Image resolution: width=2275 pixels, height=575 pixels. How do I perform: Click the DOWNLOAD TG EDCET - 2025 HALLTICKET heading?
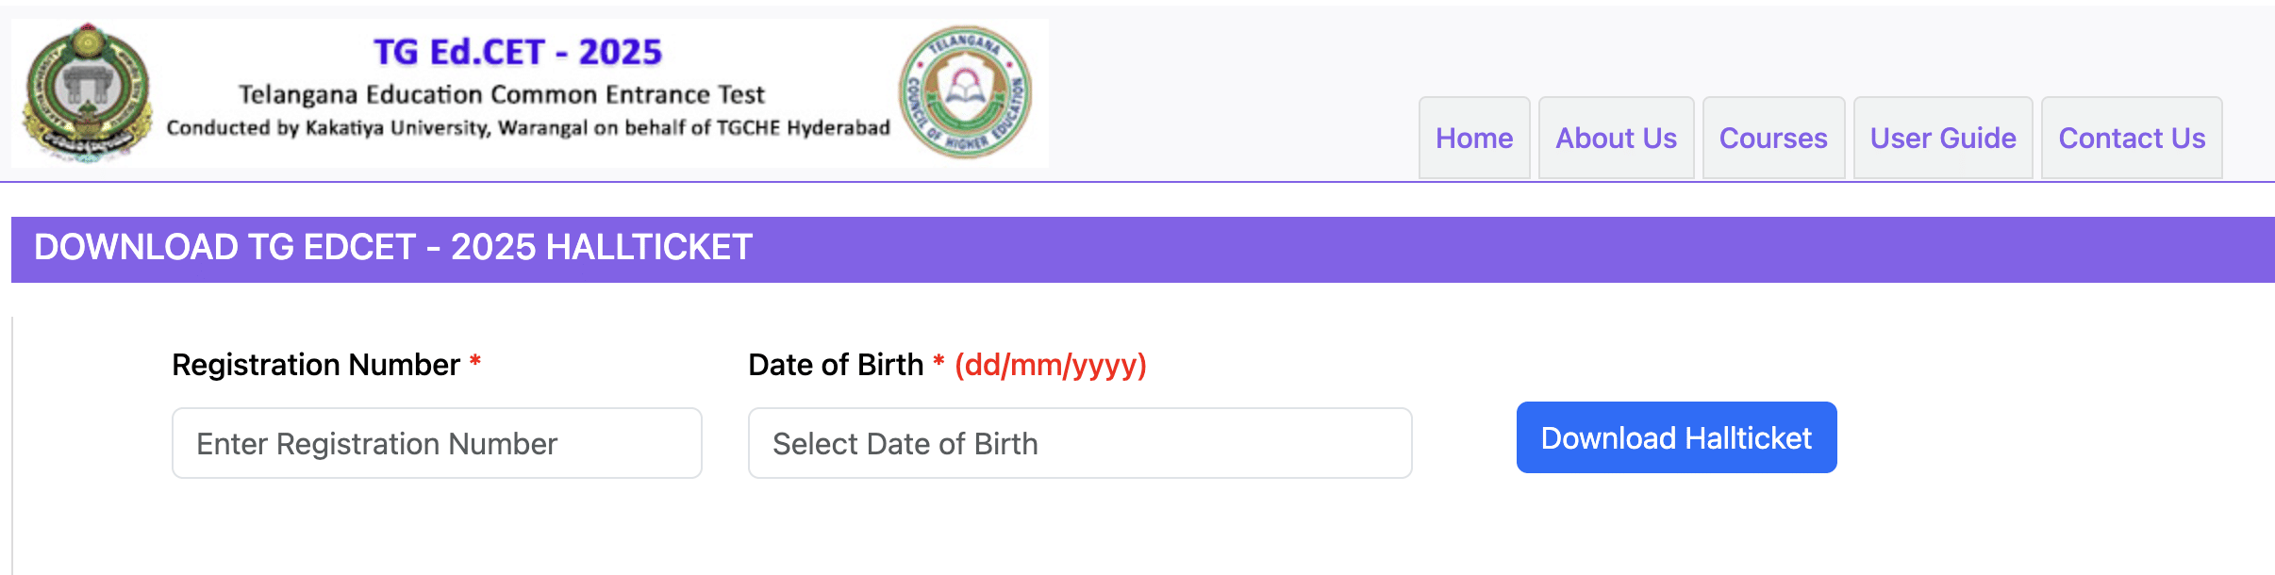(393, 247)
